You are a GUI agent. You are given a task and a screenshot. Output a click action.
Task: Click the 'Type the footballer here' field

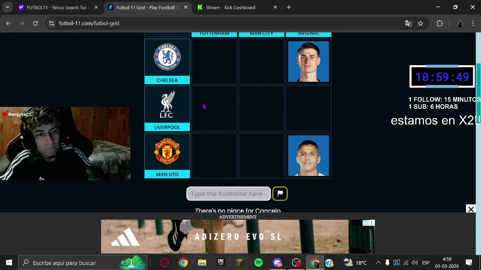(228, 193)
